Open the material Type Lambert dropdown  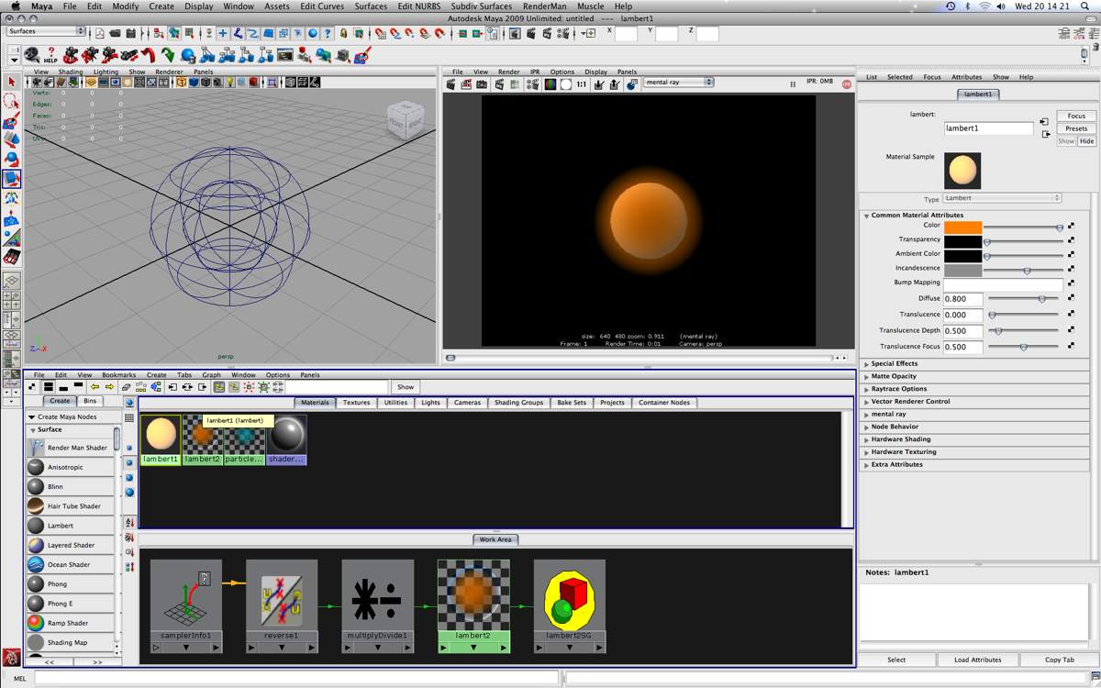point(1002,198)
